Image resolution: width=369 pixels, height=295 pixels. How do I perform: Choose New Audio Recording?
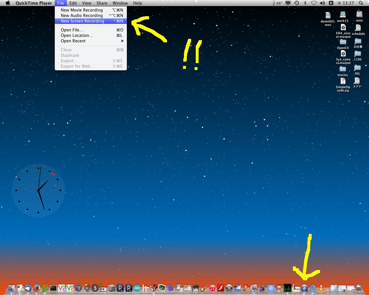coord(91,16)
